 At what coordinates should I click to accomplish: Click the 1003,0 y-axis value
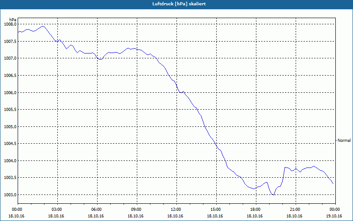10,195
